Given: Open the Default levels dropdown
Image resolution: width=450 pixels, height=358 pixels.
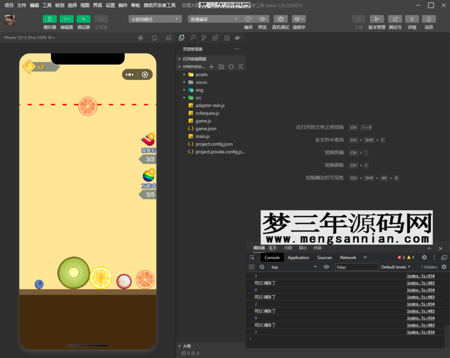Looking at the screenshot, I should [x=396, y=267].
